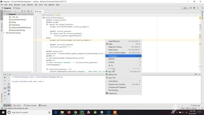Click Run 'GUI' in context menu
Image resolution: width=204 pixels, height=115 pixels.
pyautogui.click(x=123, y=72)
